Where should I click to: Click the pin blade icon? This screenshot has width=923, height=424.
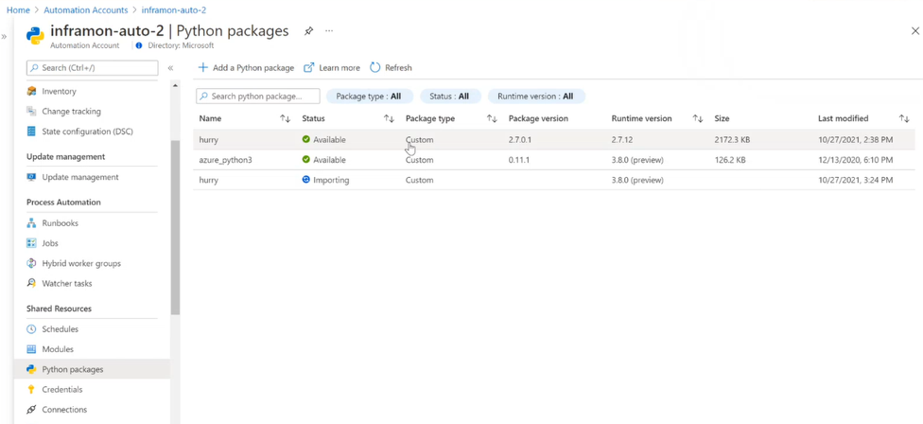click(308, 31)
